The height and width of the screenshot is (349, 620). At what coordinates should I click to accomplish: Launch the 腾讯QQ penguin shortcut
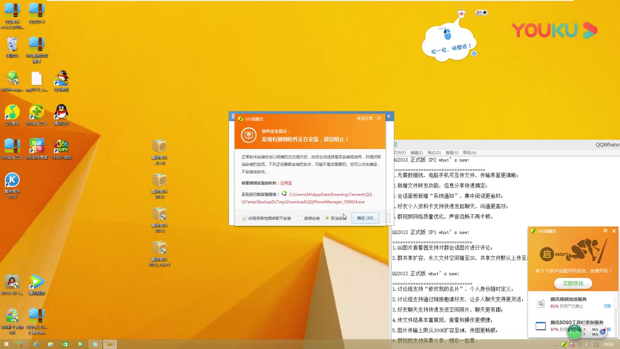coord(61,115)
